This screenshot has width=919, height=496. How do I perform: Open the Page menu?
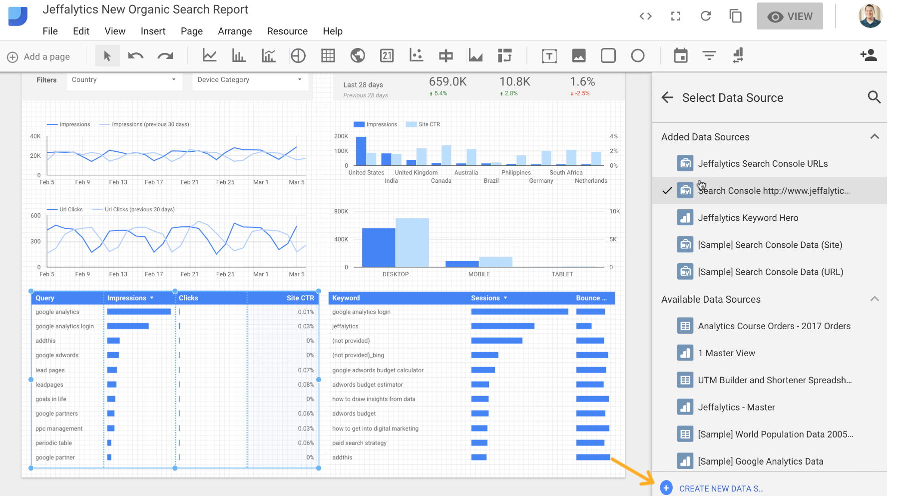192,31
